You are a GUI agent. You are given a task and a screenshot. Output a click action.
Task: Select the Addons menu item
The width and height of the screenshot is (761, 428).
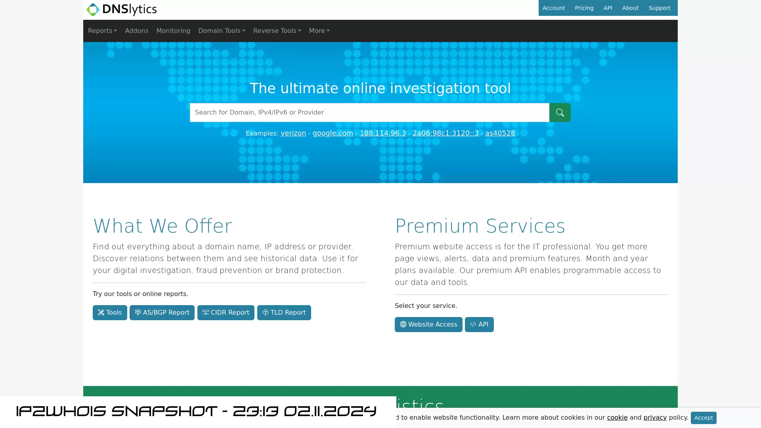pos(137,30)
